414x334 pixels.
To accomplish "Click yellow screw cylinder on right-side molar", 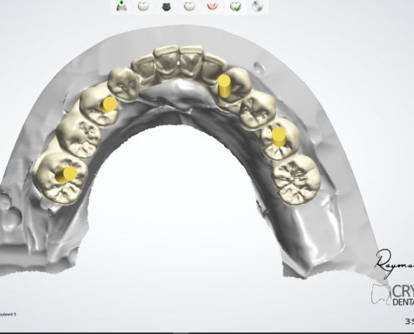I will [279, 136].
